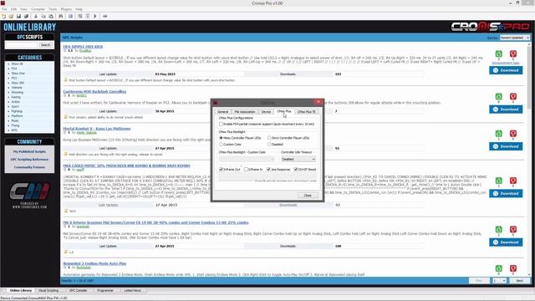Click the Find binoculars toolbar icon
The width and height of the screenshot is (535, 301).
click(x=61, y=16)
